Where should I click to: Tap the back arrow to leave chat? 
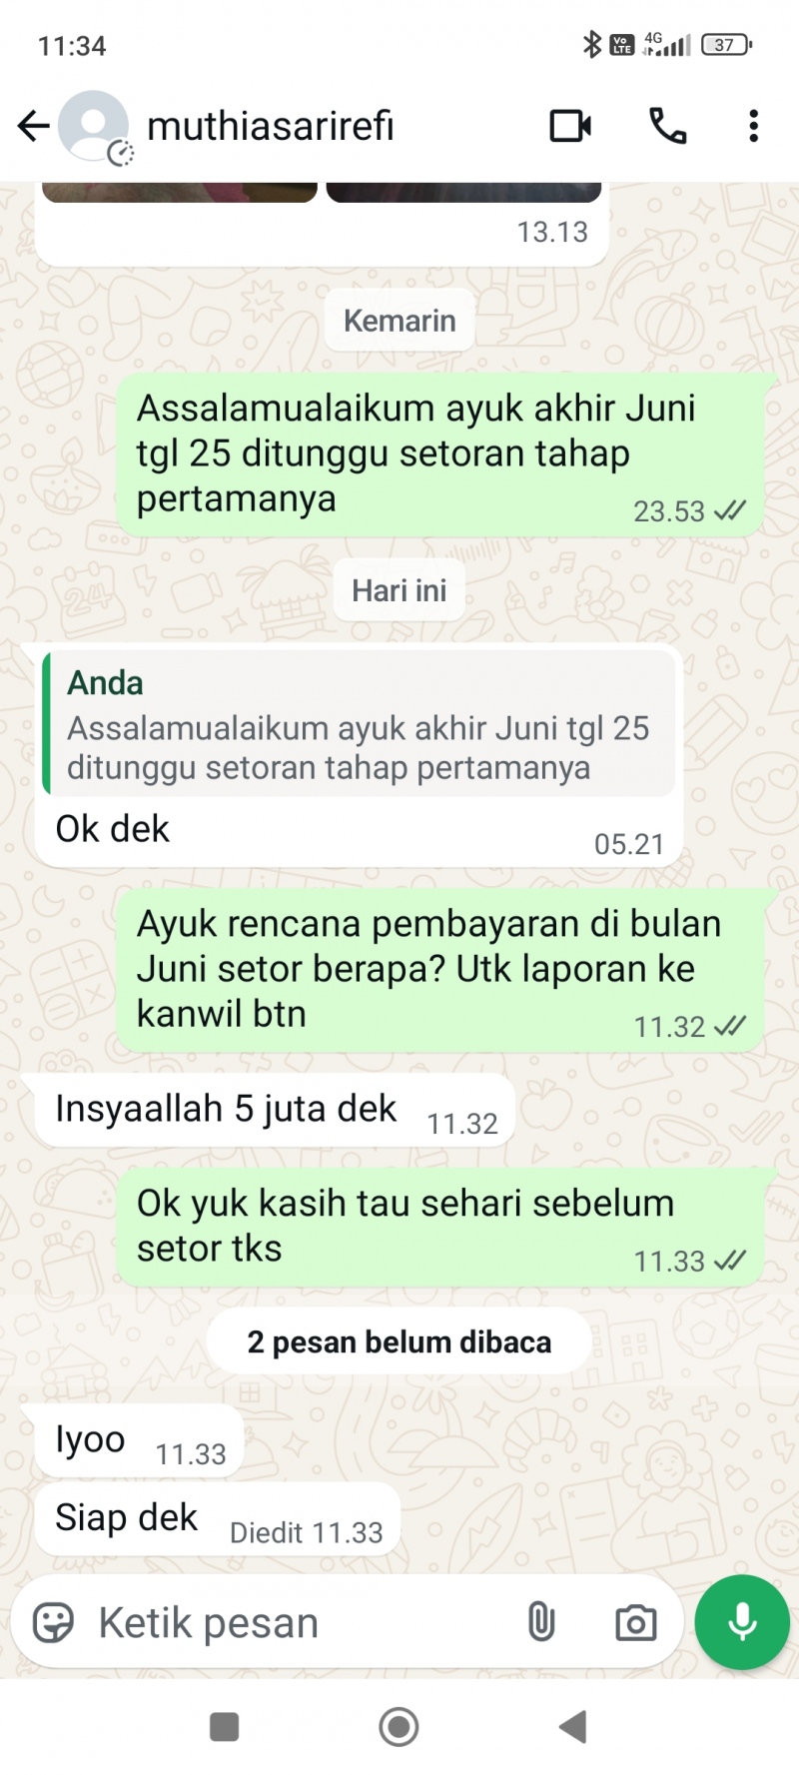33,126
